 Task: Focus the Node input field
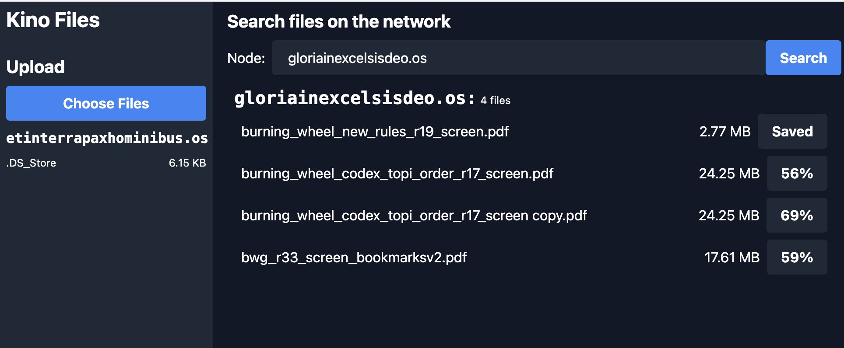[519, 58]
